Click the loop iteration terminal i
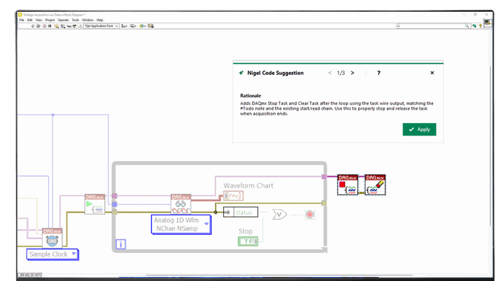Screen dimensions: 500x281 121,244
